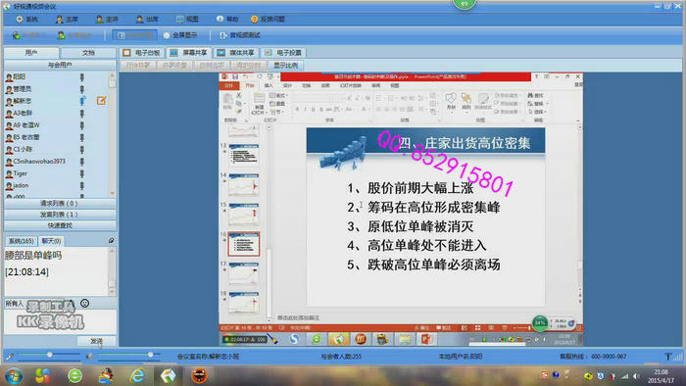Click the orange edit icon beside 解新忠
686x386 pixels.
coord(102,101)
